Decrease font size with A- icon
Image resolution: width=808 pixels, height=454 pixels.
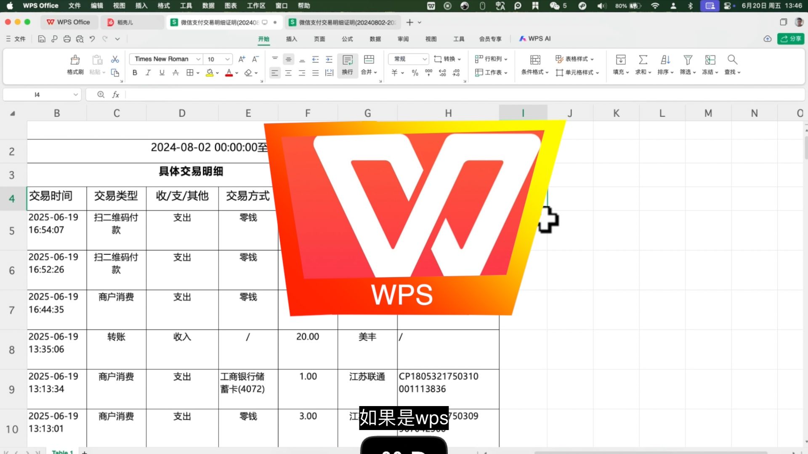click(x=255, y=59)
